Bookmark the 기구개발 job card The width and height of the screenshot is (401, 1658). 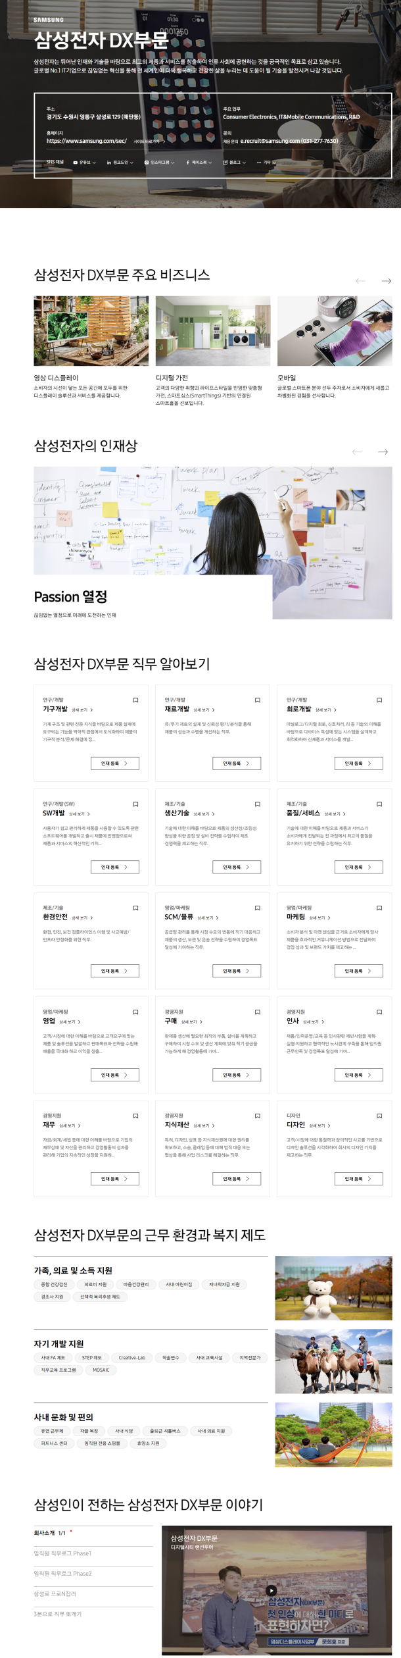[x=135, y=700]
